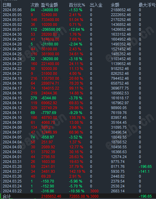Click the 出入金 column header
Screen dimensions: 156x199
pyautogui.click(x=96, y=5)
